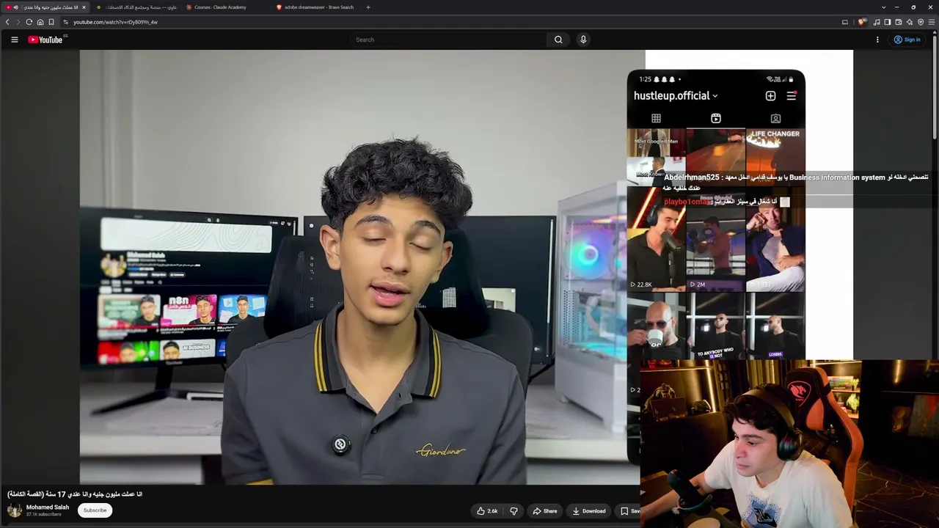View site settings icon in address bar
This screenshot has height=528, width=939.
(65, 22)
